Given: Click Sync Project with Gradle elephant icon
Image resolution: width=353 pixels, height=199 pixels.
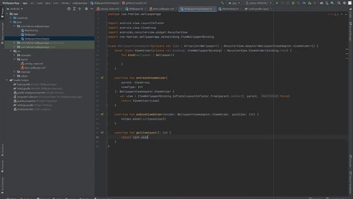Looking at the screenshot, I should click(x=321, y=3).
